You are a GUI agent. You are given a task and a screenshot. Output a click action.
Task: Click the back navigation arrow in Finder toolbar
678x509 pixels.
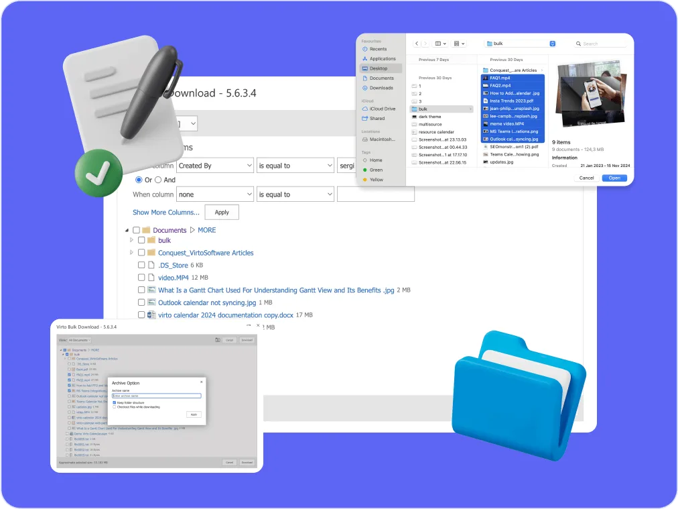[417, 43]
